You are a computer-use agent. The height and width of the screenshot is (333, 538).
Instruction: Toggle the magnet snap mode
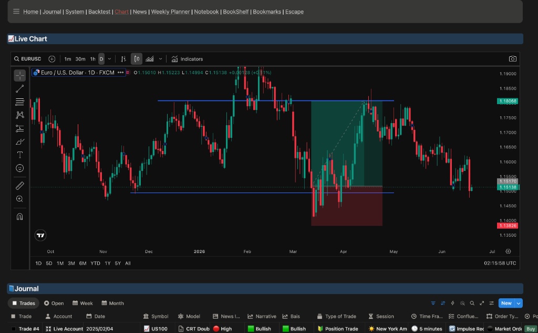coord(20,217)
